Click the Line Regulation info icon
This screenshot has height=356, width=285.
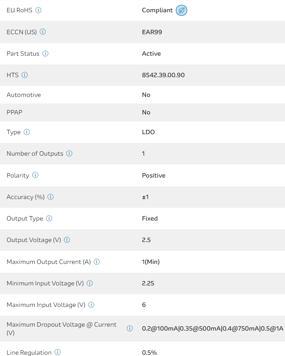click(x=57, y=352)
